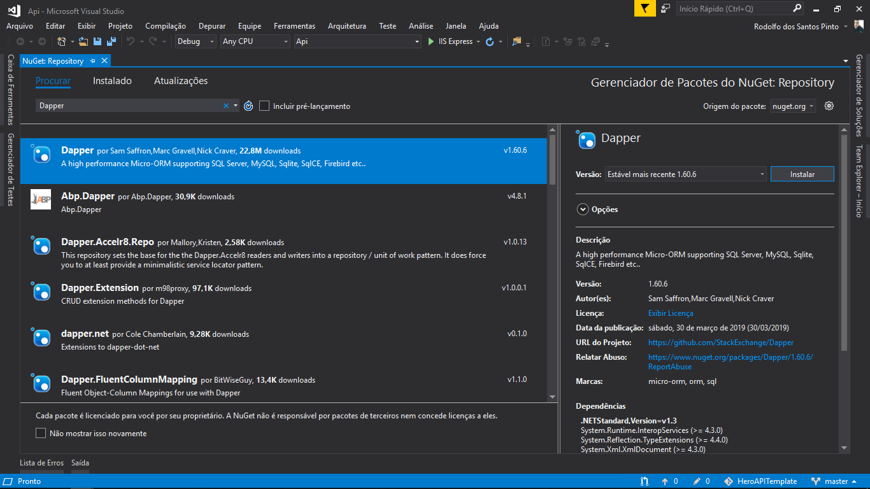Click the Undo toolbar icon
The image size is (870, 489).
pyautogui.click(x=130, y=41)
